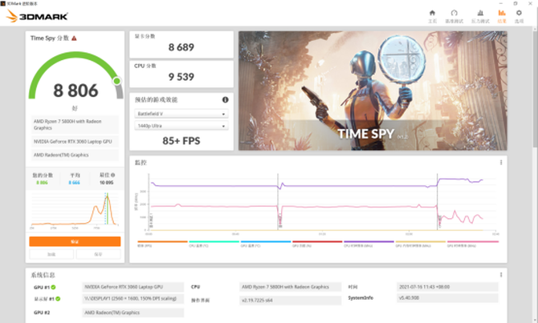
Task: Toggle the purple CPU clock legend swatch
Action: point(369,241)
